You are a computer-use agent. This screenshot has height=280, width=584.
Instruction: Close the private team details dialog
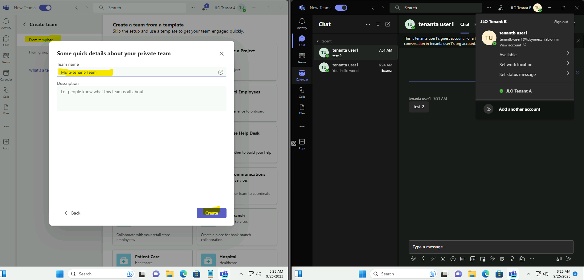tap(221, 54)
